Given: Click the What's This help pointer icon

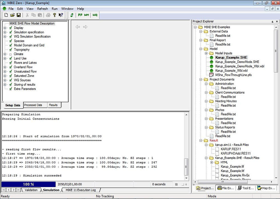Looking at the screenshot, I should 61,15.
